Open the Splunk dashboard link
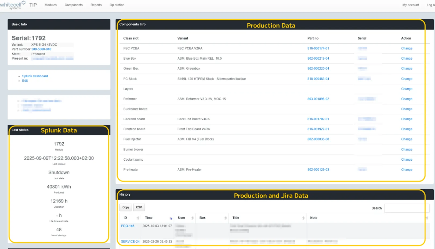 35,76
